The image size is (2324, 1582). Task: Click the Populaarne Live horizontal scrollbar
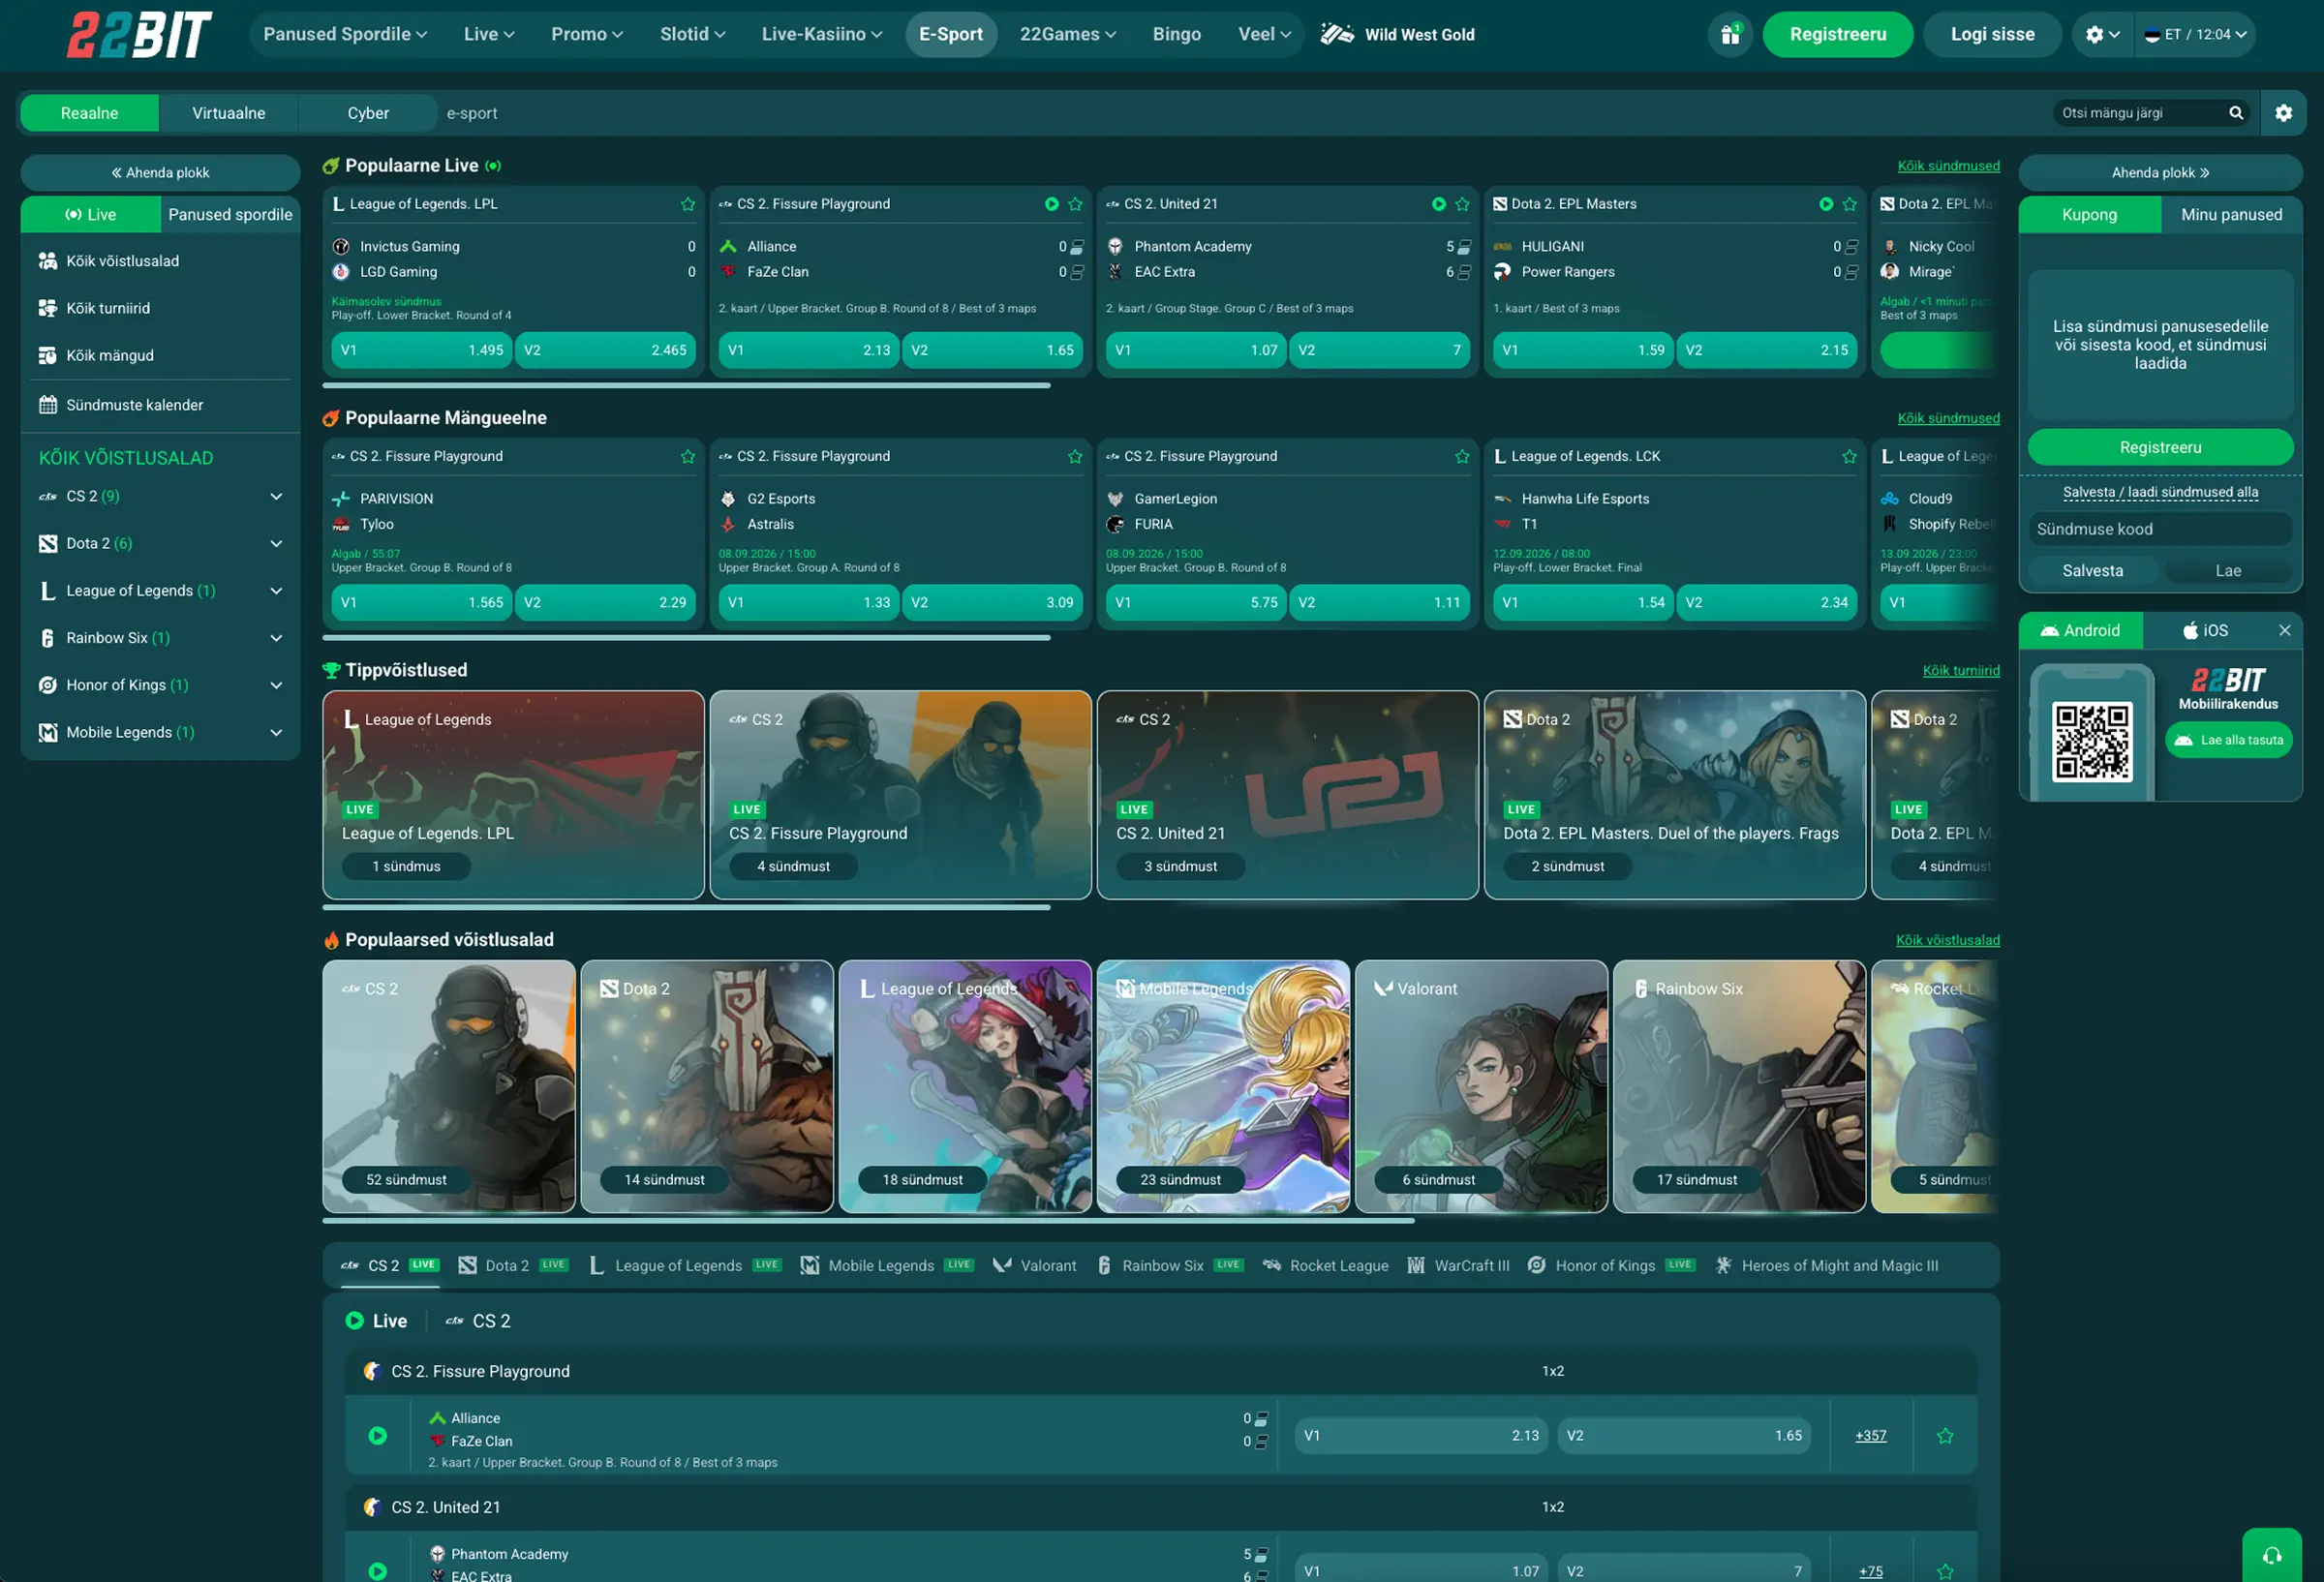click(x=686, y=385)
